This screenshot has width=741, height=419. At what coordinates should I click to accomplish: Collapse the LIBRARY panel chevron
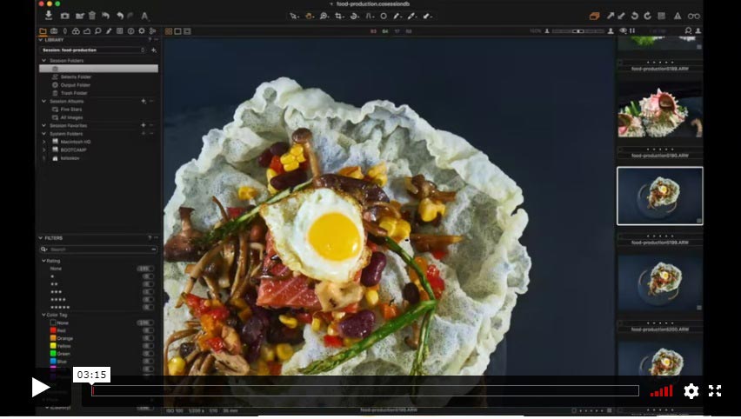[41, 40]
